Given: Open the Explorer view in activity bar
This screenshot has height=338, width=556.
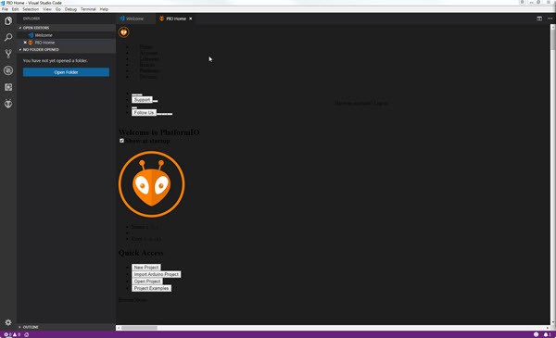Looking at the screenshot, I should 8,21.
